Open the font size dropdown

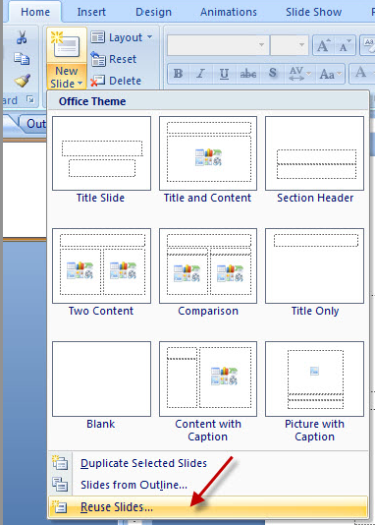coord(301,44)
